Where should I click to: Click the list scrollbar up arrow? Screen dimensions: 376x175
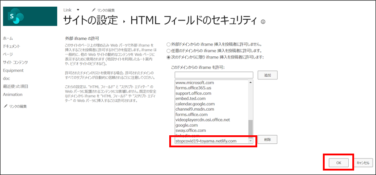pyautogui.click(x=251, y=82)
